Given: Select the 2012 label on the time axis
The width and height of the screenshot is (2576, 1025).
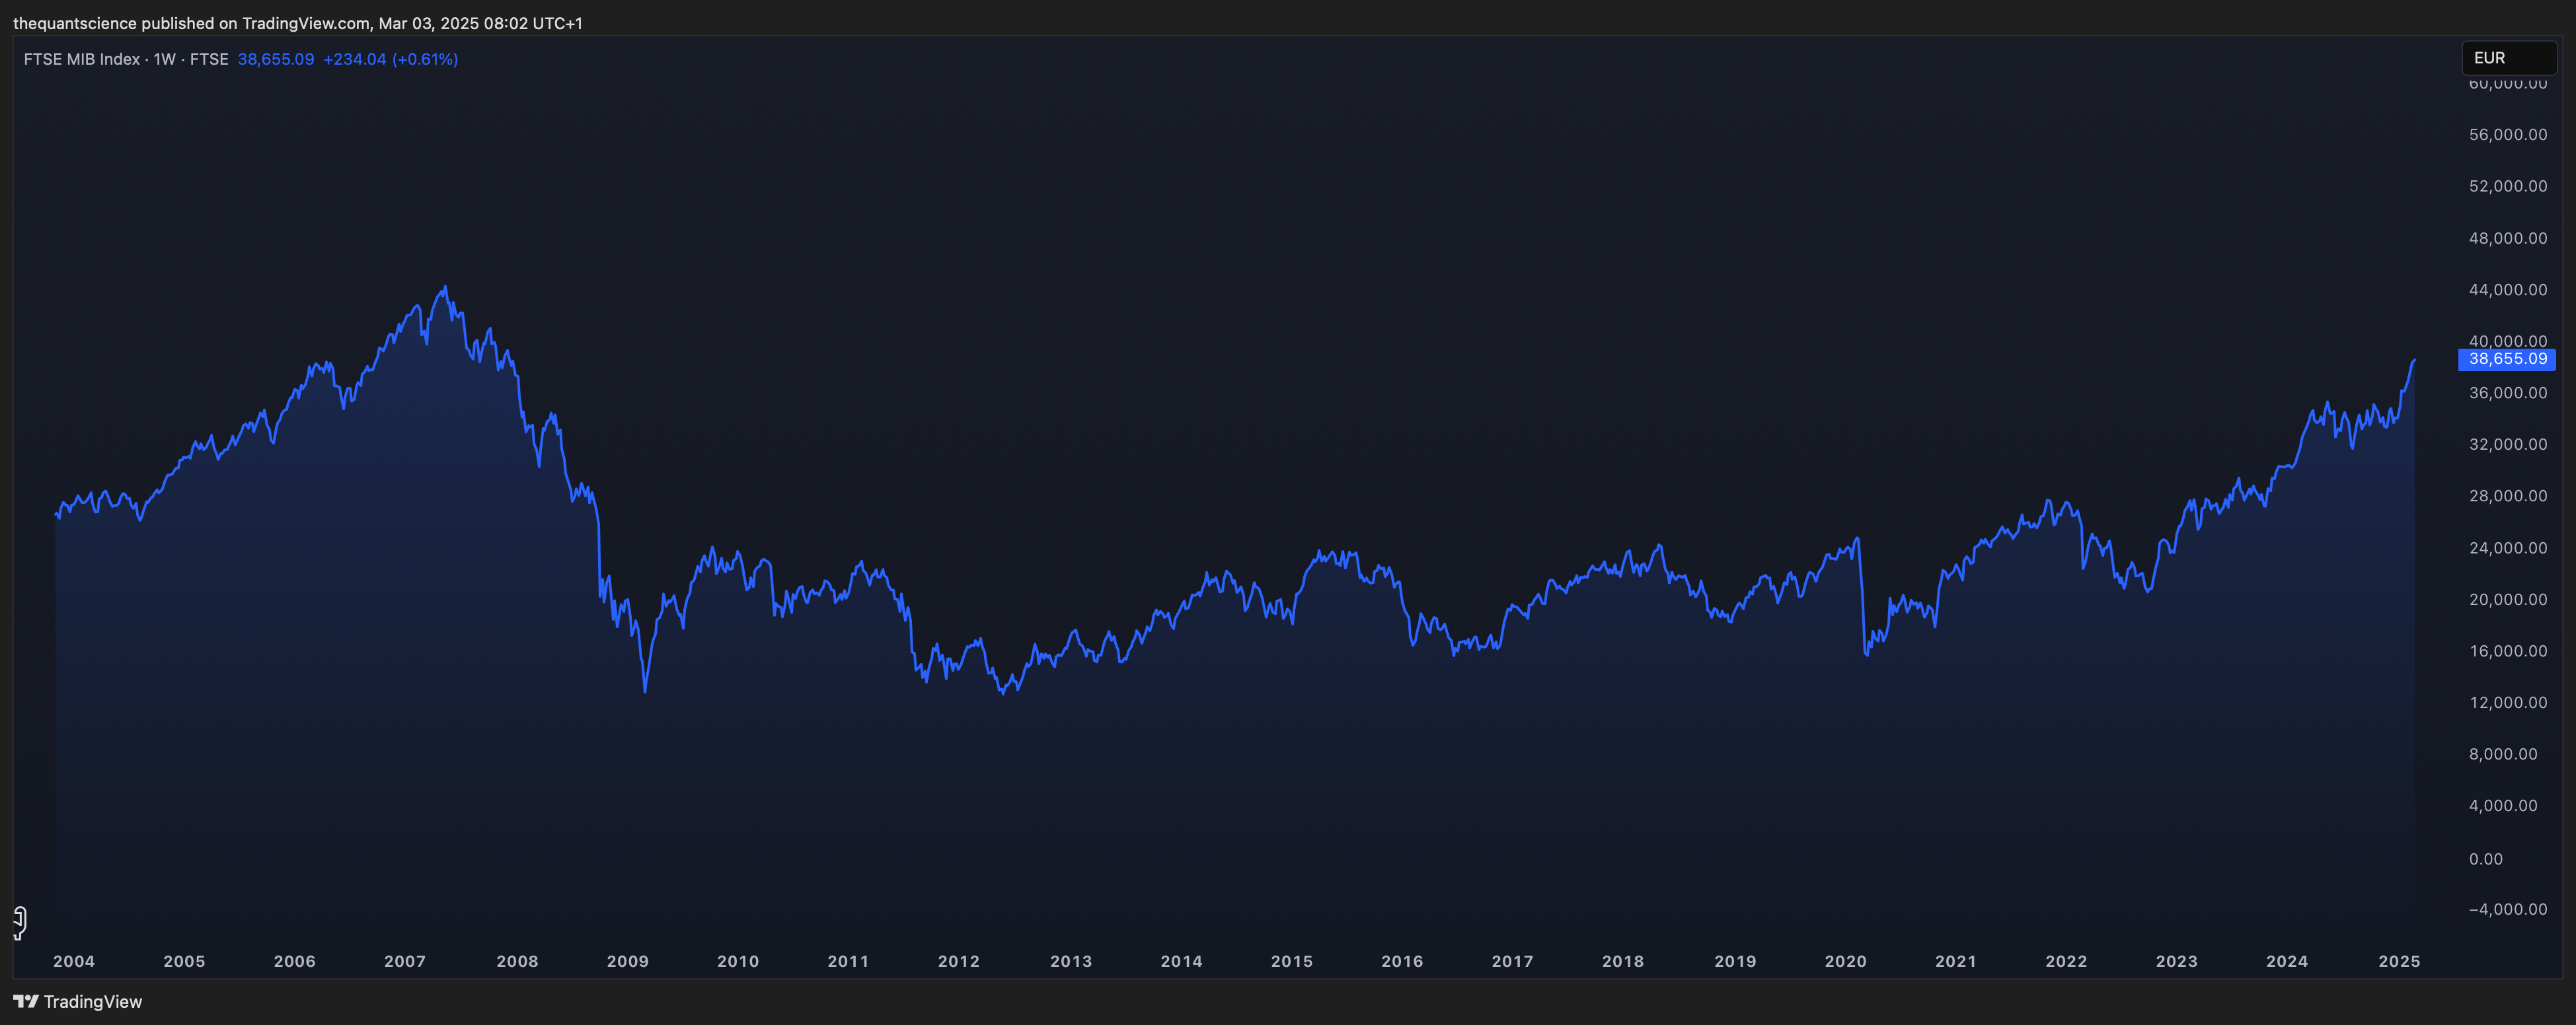Looking at the screenshot, I should pos(959,961).
